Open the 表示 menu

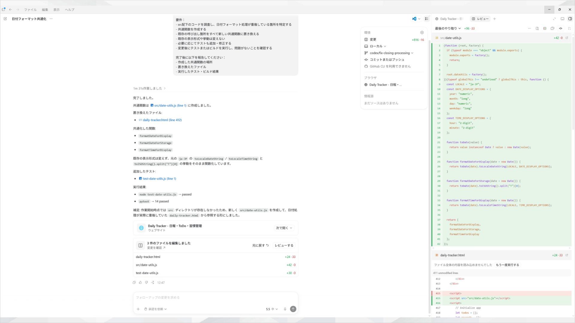(x=56, y=10)
